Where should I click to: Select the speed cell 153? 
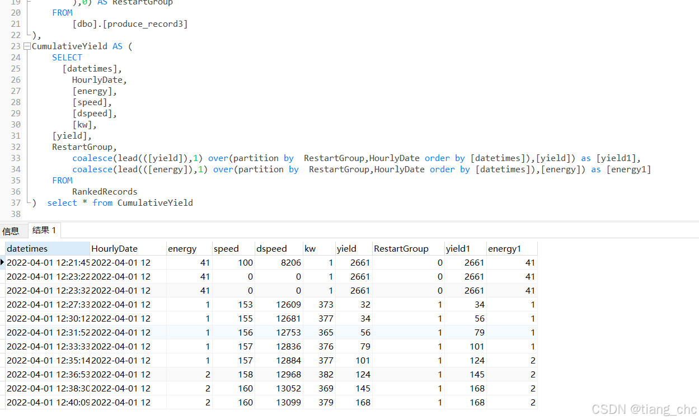pyautogui.click(x=233, y=304)
